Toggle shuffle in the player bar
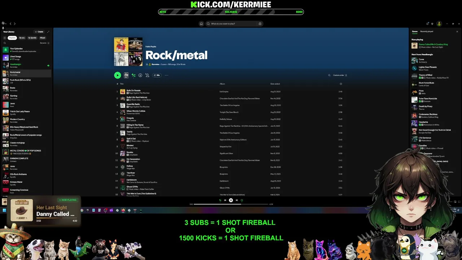The height and width of the screenshot is (260, 462). [x=220, y=200]
